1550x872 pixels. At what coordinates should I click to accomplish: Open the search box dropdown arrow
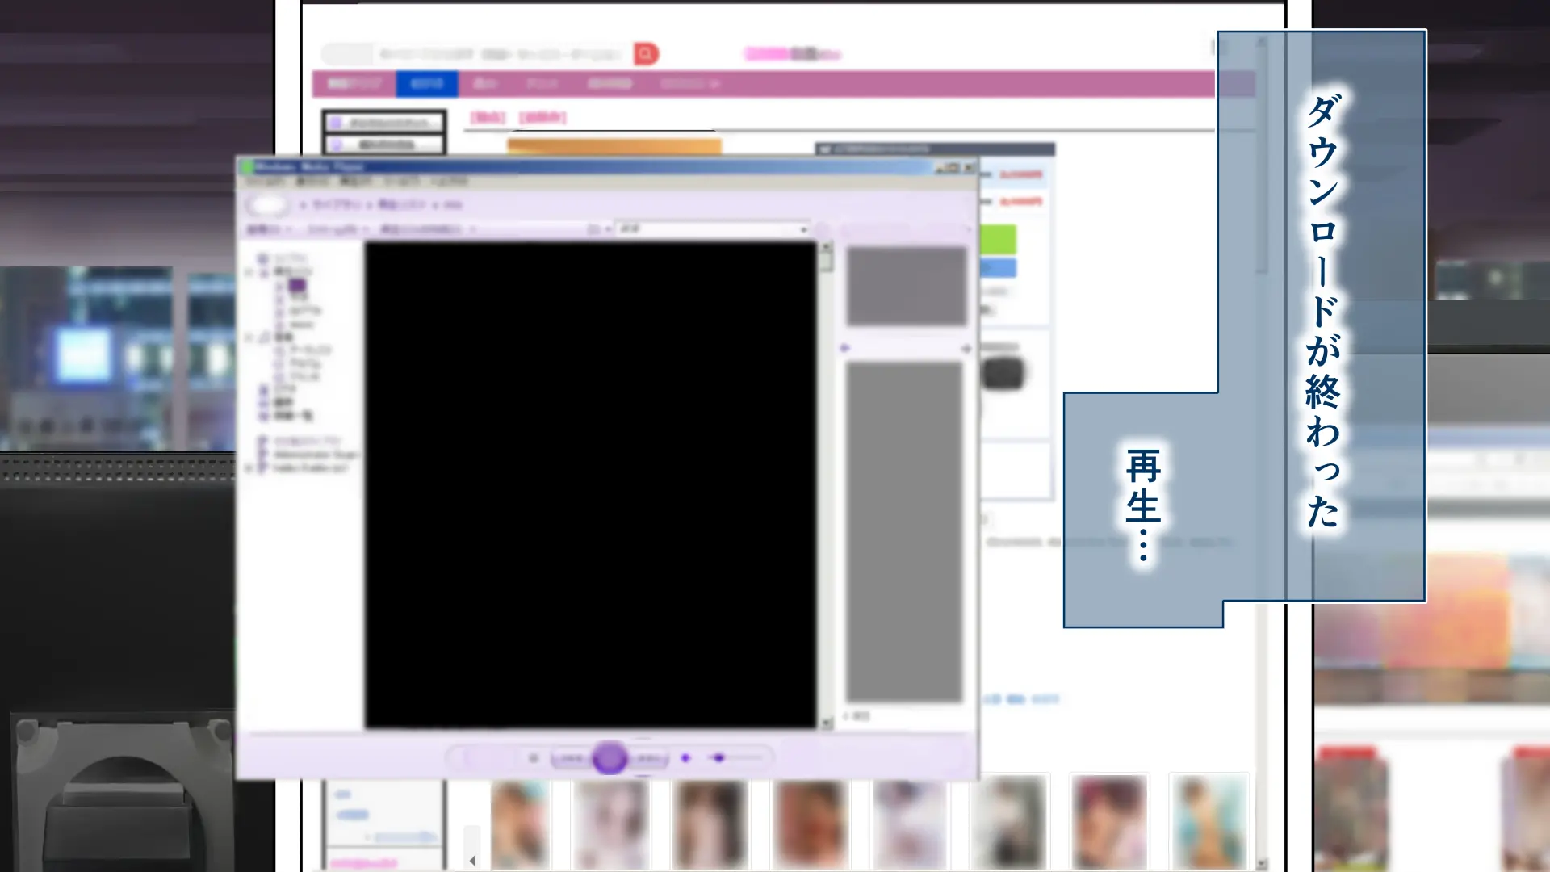803,229
